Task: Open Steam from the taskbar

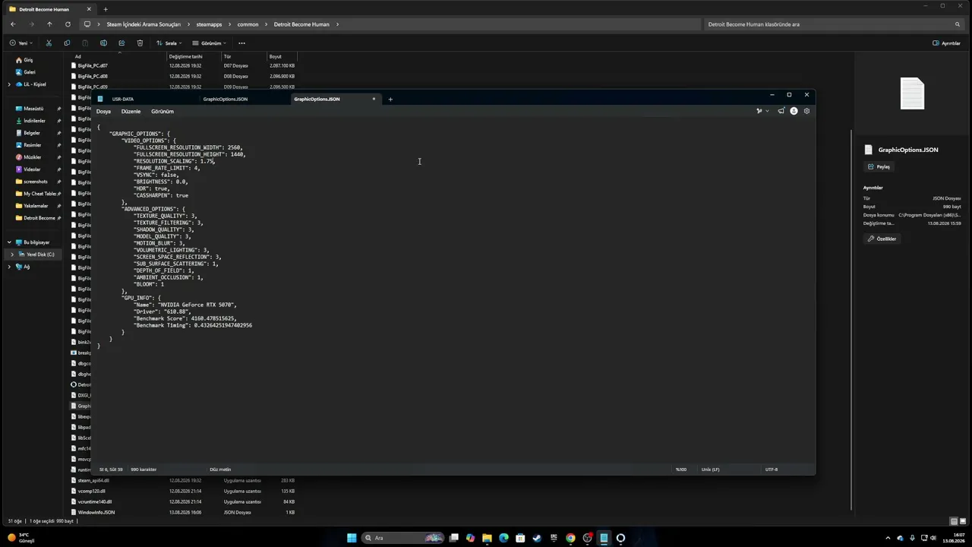Action: point(537,538)
